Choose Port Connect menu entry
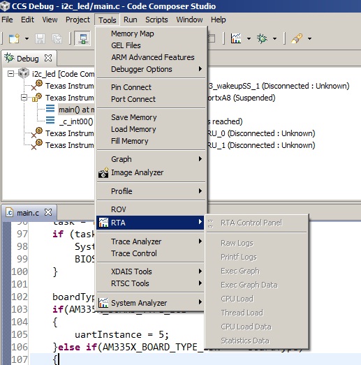The image size is (361, 365). click(x=151, y=99)
